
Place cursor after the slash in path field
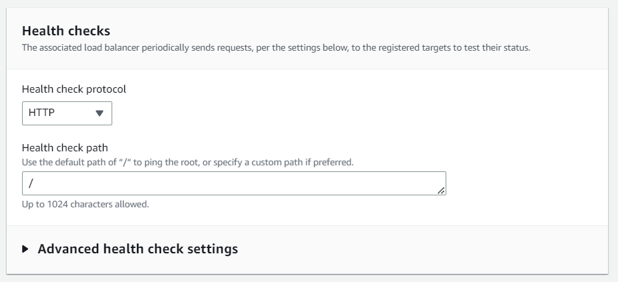33,183
